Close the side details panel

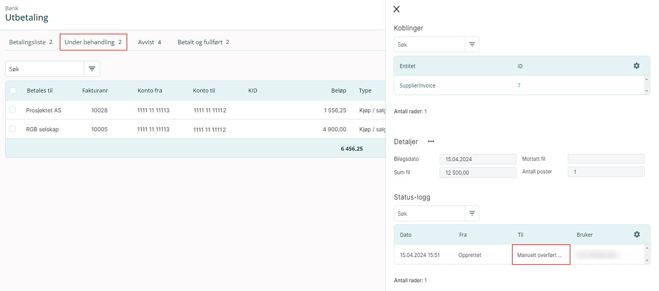coord(397,9)
